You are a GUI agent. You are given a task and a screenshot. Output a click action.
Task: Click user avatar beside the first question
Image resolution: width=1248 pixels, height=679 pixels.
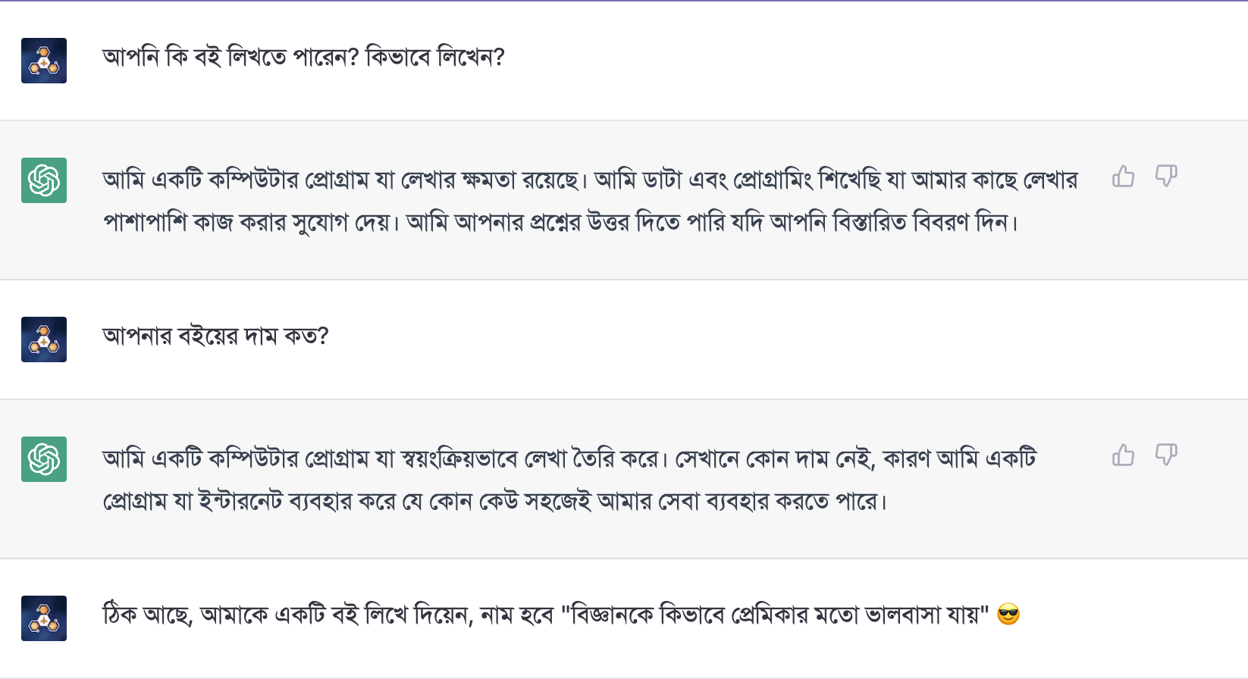(x=44, y=61)
